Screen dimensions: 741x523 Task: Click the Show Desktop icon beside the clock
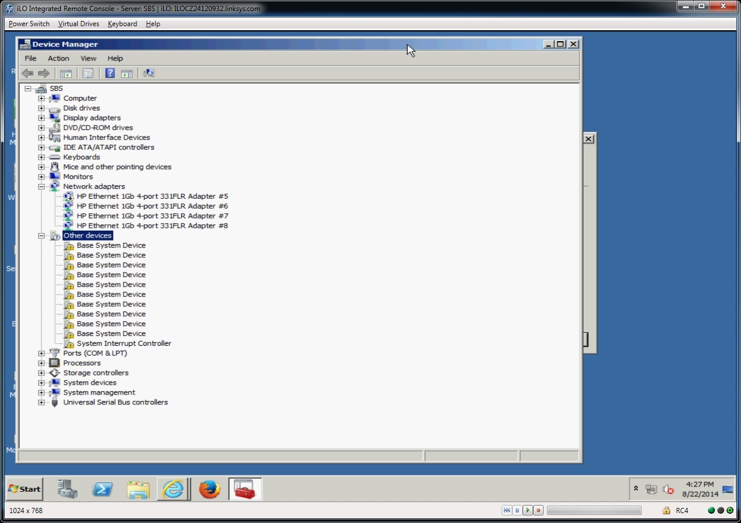click(x=728, y=489)
